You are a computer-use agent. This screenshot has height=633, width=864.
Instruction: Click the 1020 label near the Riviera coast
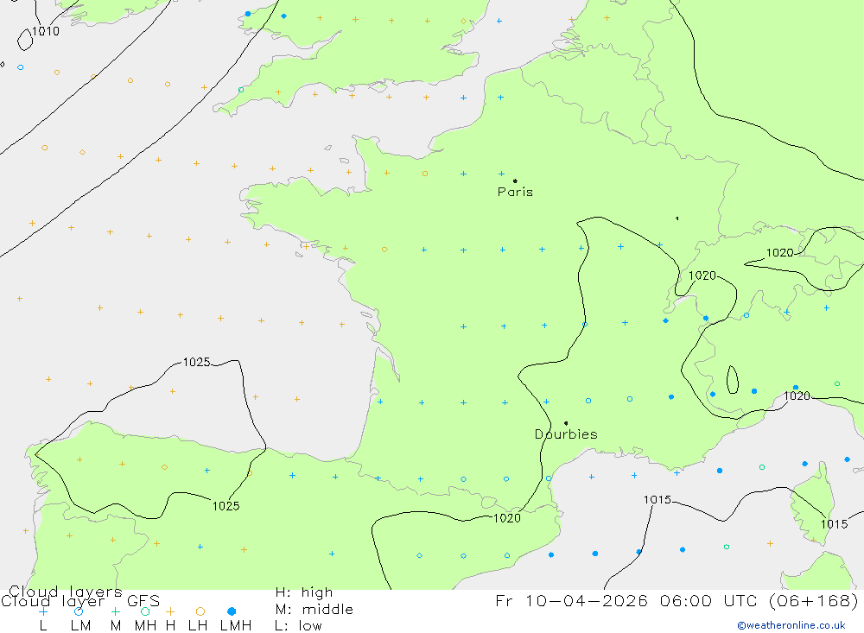coord(797,396)
